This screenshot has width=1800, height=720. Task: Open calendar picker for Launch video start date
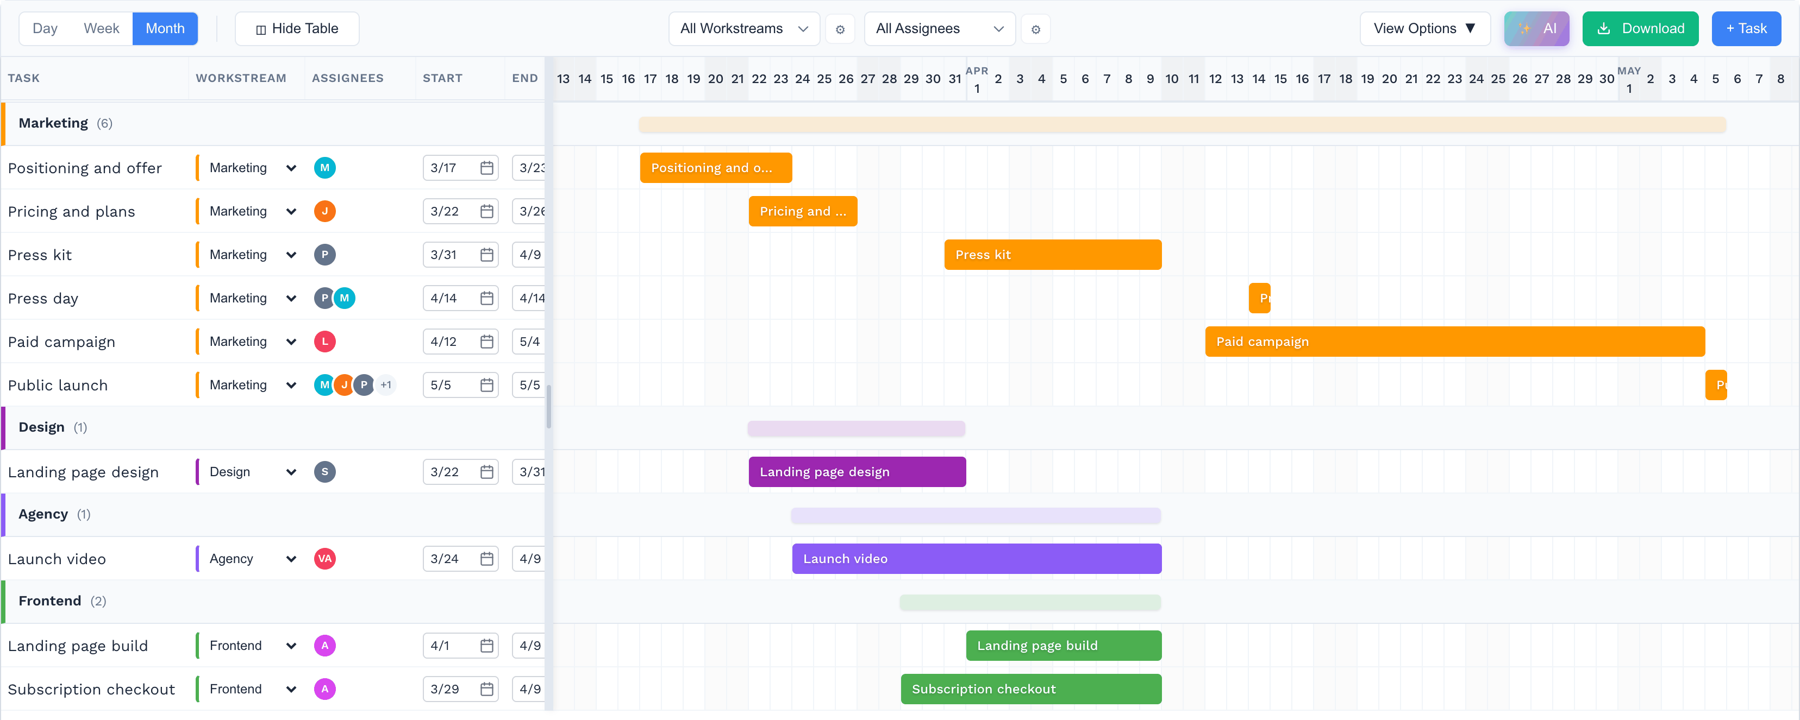pyautogui.click(x=487, y=559)
